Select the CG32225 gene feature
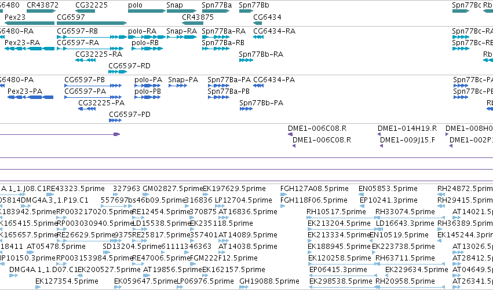 85,11
